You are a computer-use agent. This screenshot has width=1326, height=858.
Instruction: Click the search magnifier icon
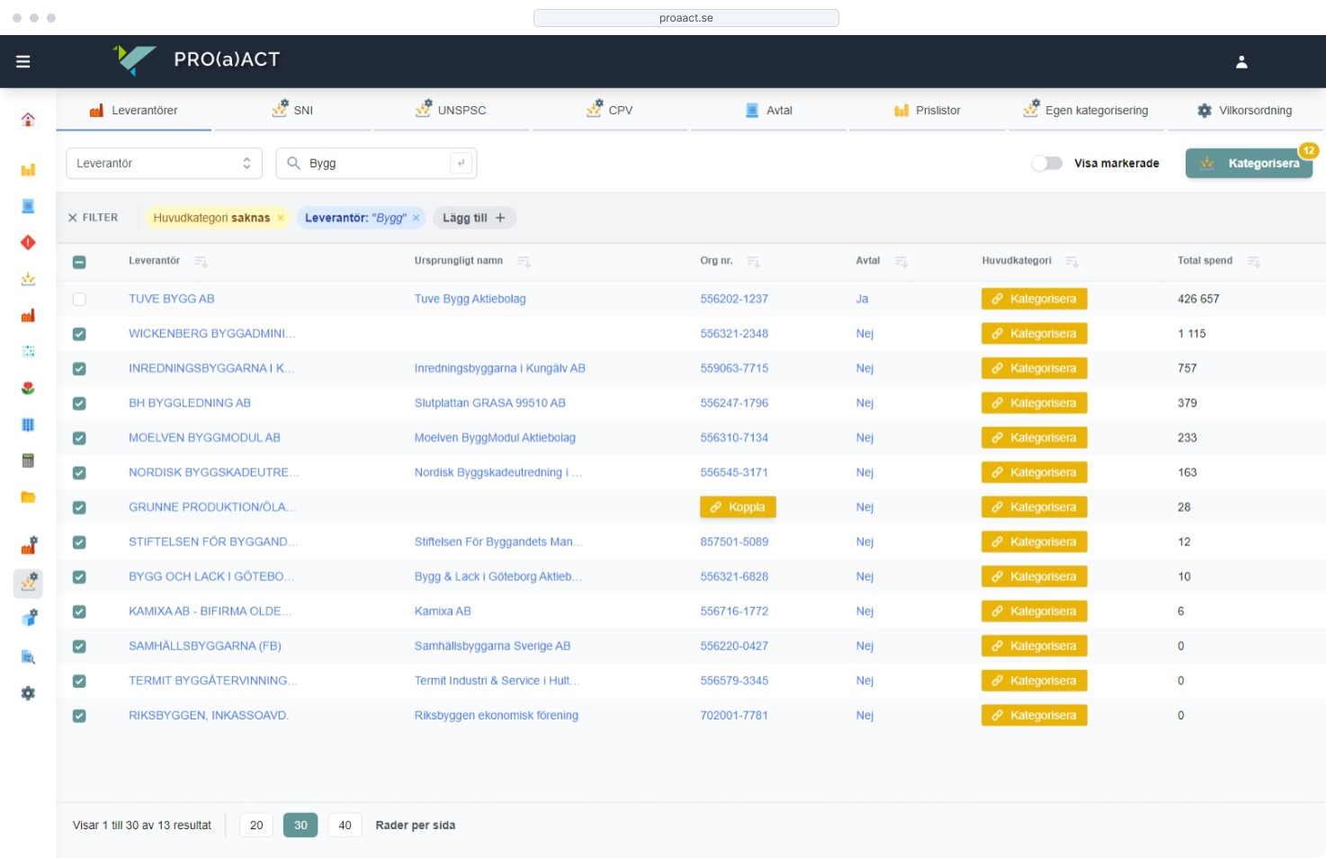click(293, 163)
